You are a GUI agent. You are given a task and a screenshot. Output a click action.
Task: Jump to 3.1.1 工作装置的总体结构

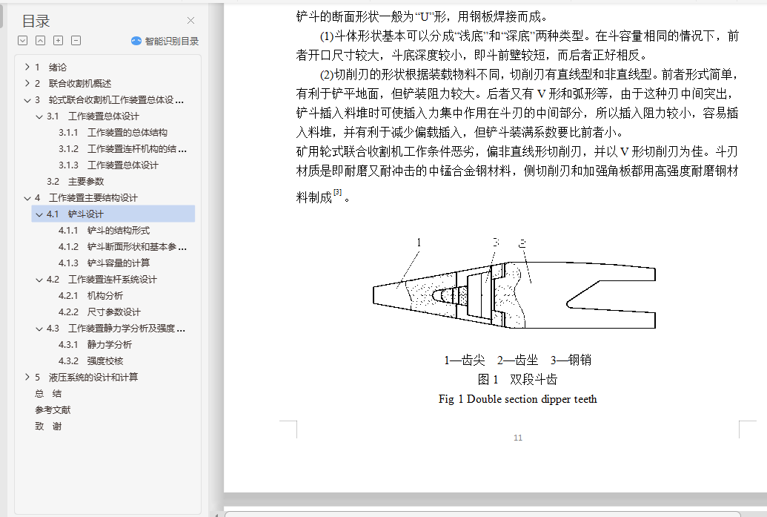pyautogui.click(x=113, y=133)
